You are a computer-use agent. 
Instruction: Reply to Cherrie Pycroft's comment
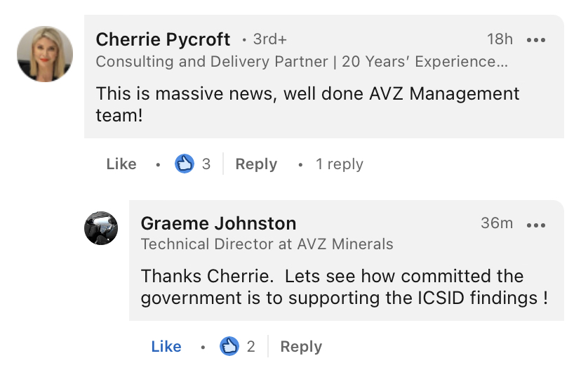click(x=256, y=164)
